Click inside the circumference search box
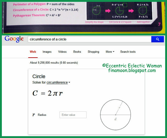Image resolution: width=167 pixels, height=138 pixels. (90, 39)
